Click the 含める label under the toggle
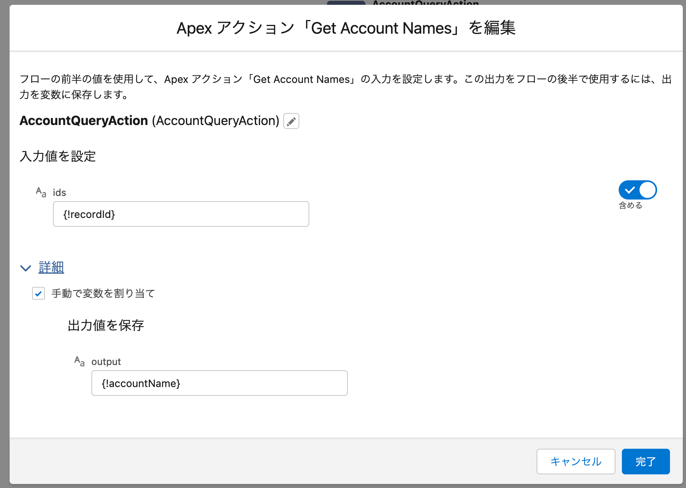This screenshot has width=686, height=488. tap(630, 206)
